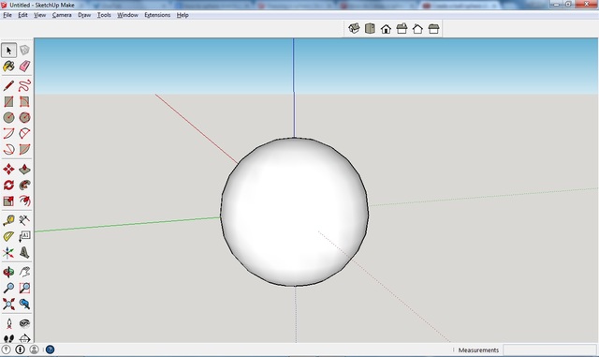The width and height of the screenshot is (599, 357).
Task: Switch to Left view
Action: click(x=433, y=28)
